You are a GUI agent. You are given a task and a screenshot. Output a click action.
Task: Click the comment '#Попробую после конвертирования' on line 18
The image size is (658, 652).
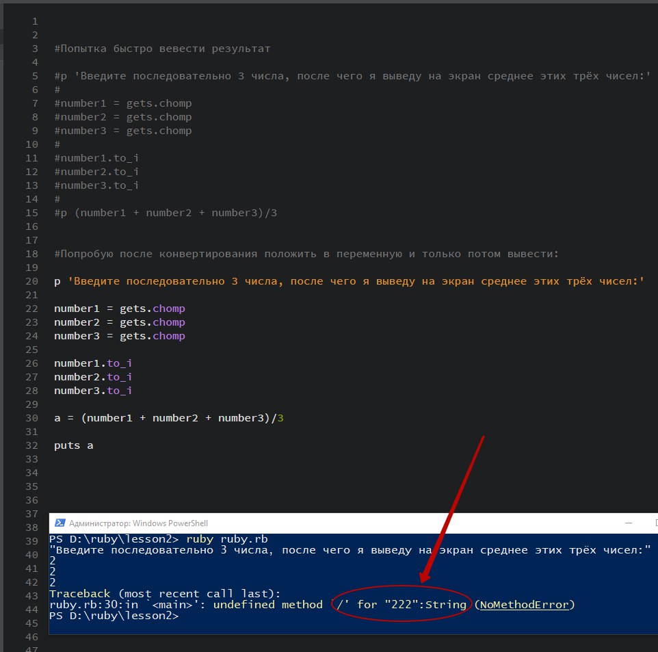coord(306,254)
